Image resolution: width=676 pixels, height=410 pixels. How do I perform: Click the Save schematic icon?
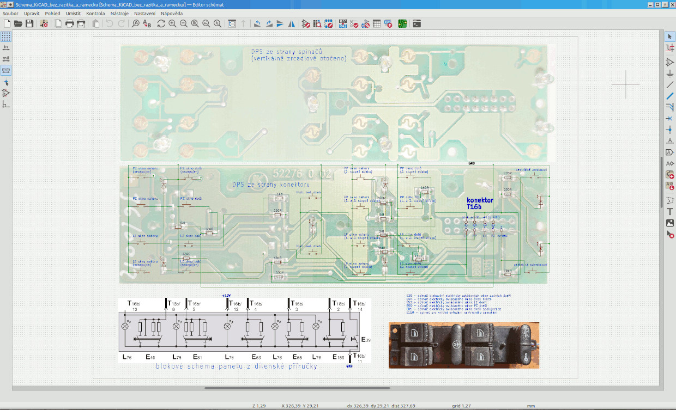coord(29,24)
